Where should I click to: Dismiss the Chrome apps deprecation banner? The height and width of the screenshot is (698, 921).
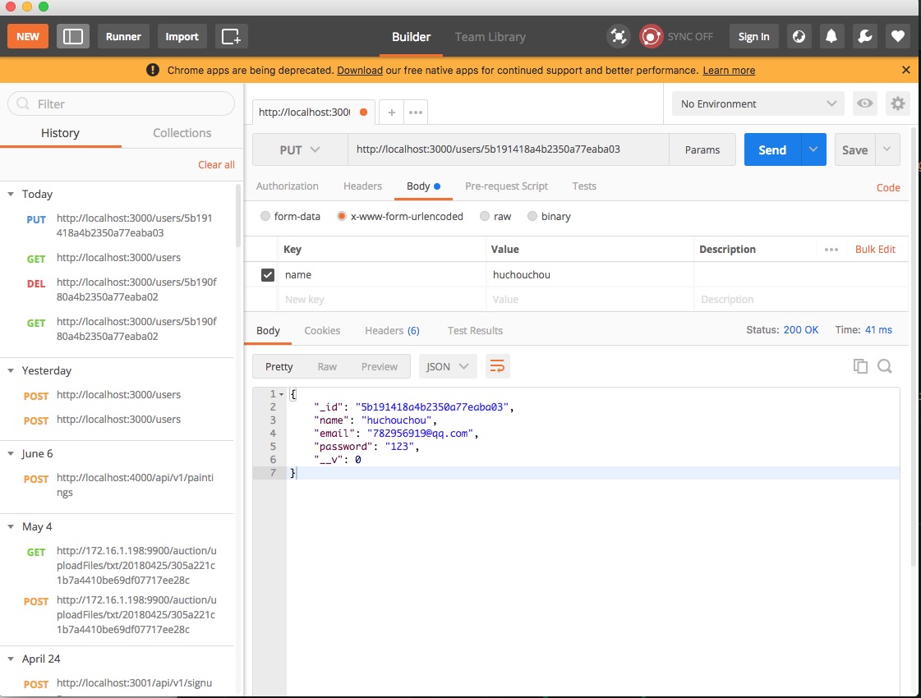click(905, 70)
